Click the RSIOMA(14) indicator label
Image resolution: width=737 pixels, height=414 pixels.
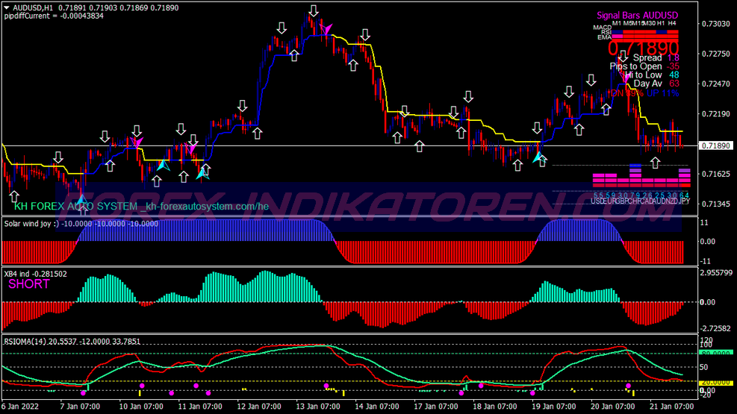(x=72, y=341)
